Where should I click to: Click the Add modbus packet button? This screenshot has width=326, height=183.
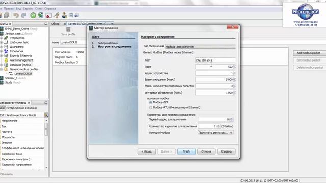tap(310, 53)
